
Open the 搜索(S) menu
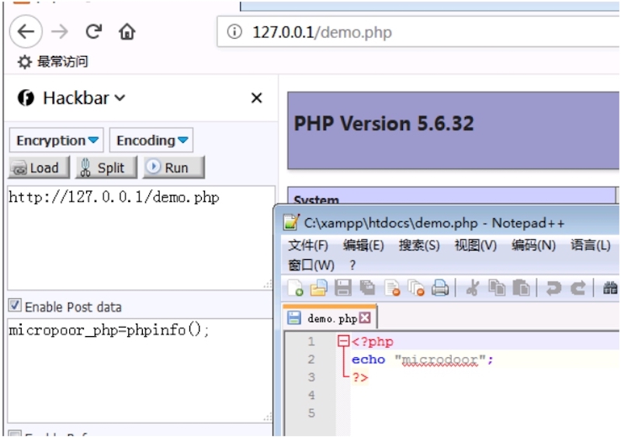pos(418,245)
